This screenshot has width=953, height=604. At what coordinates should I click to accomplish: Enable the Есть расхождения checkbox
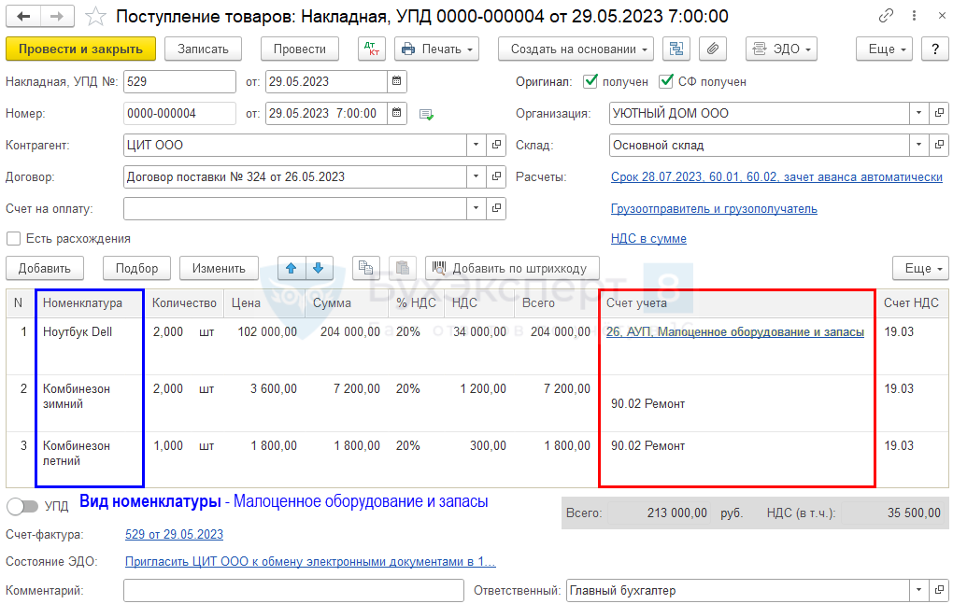click(x=14, y=238)
